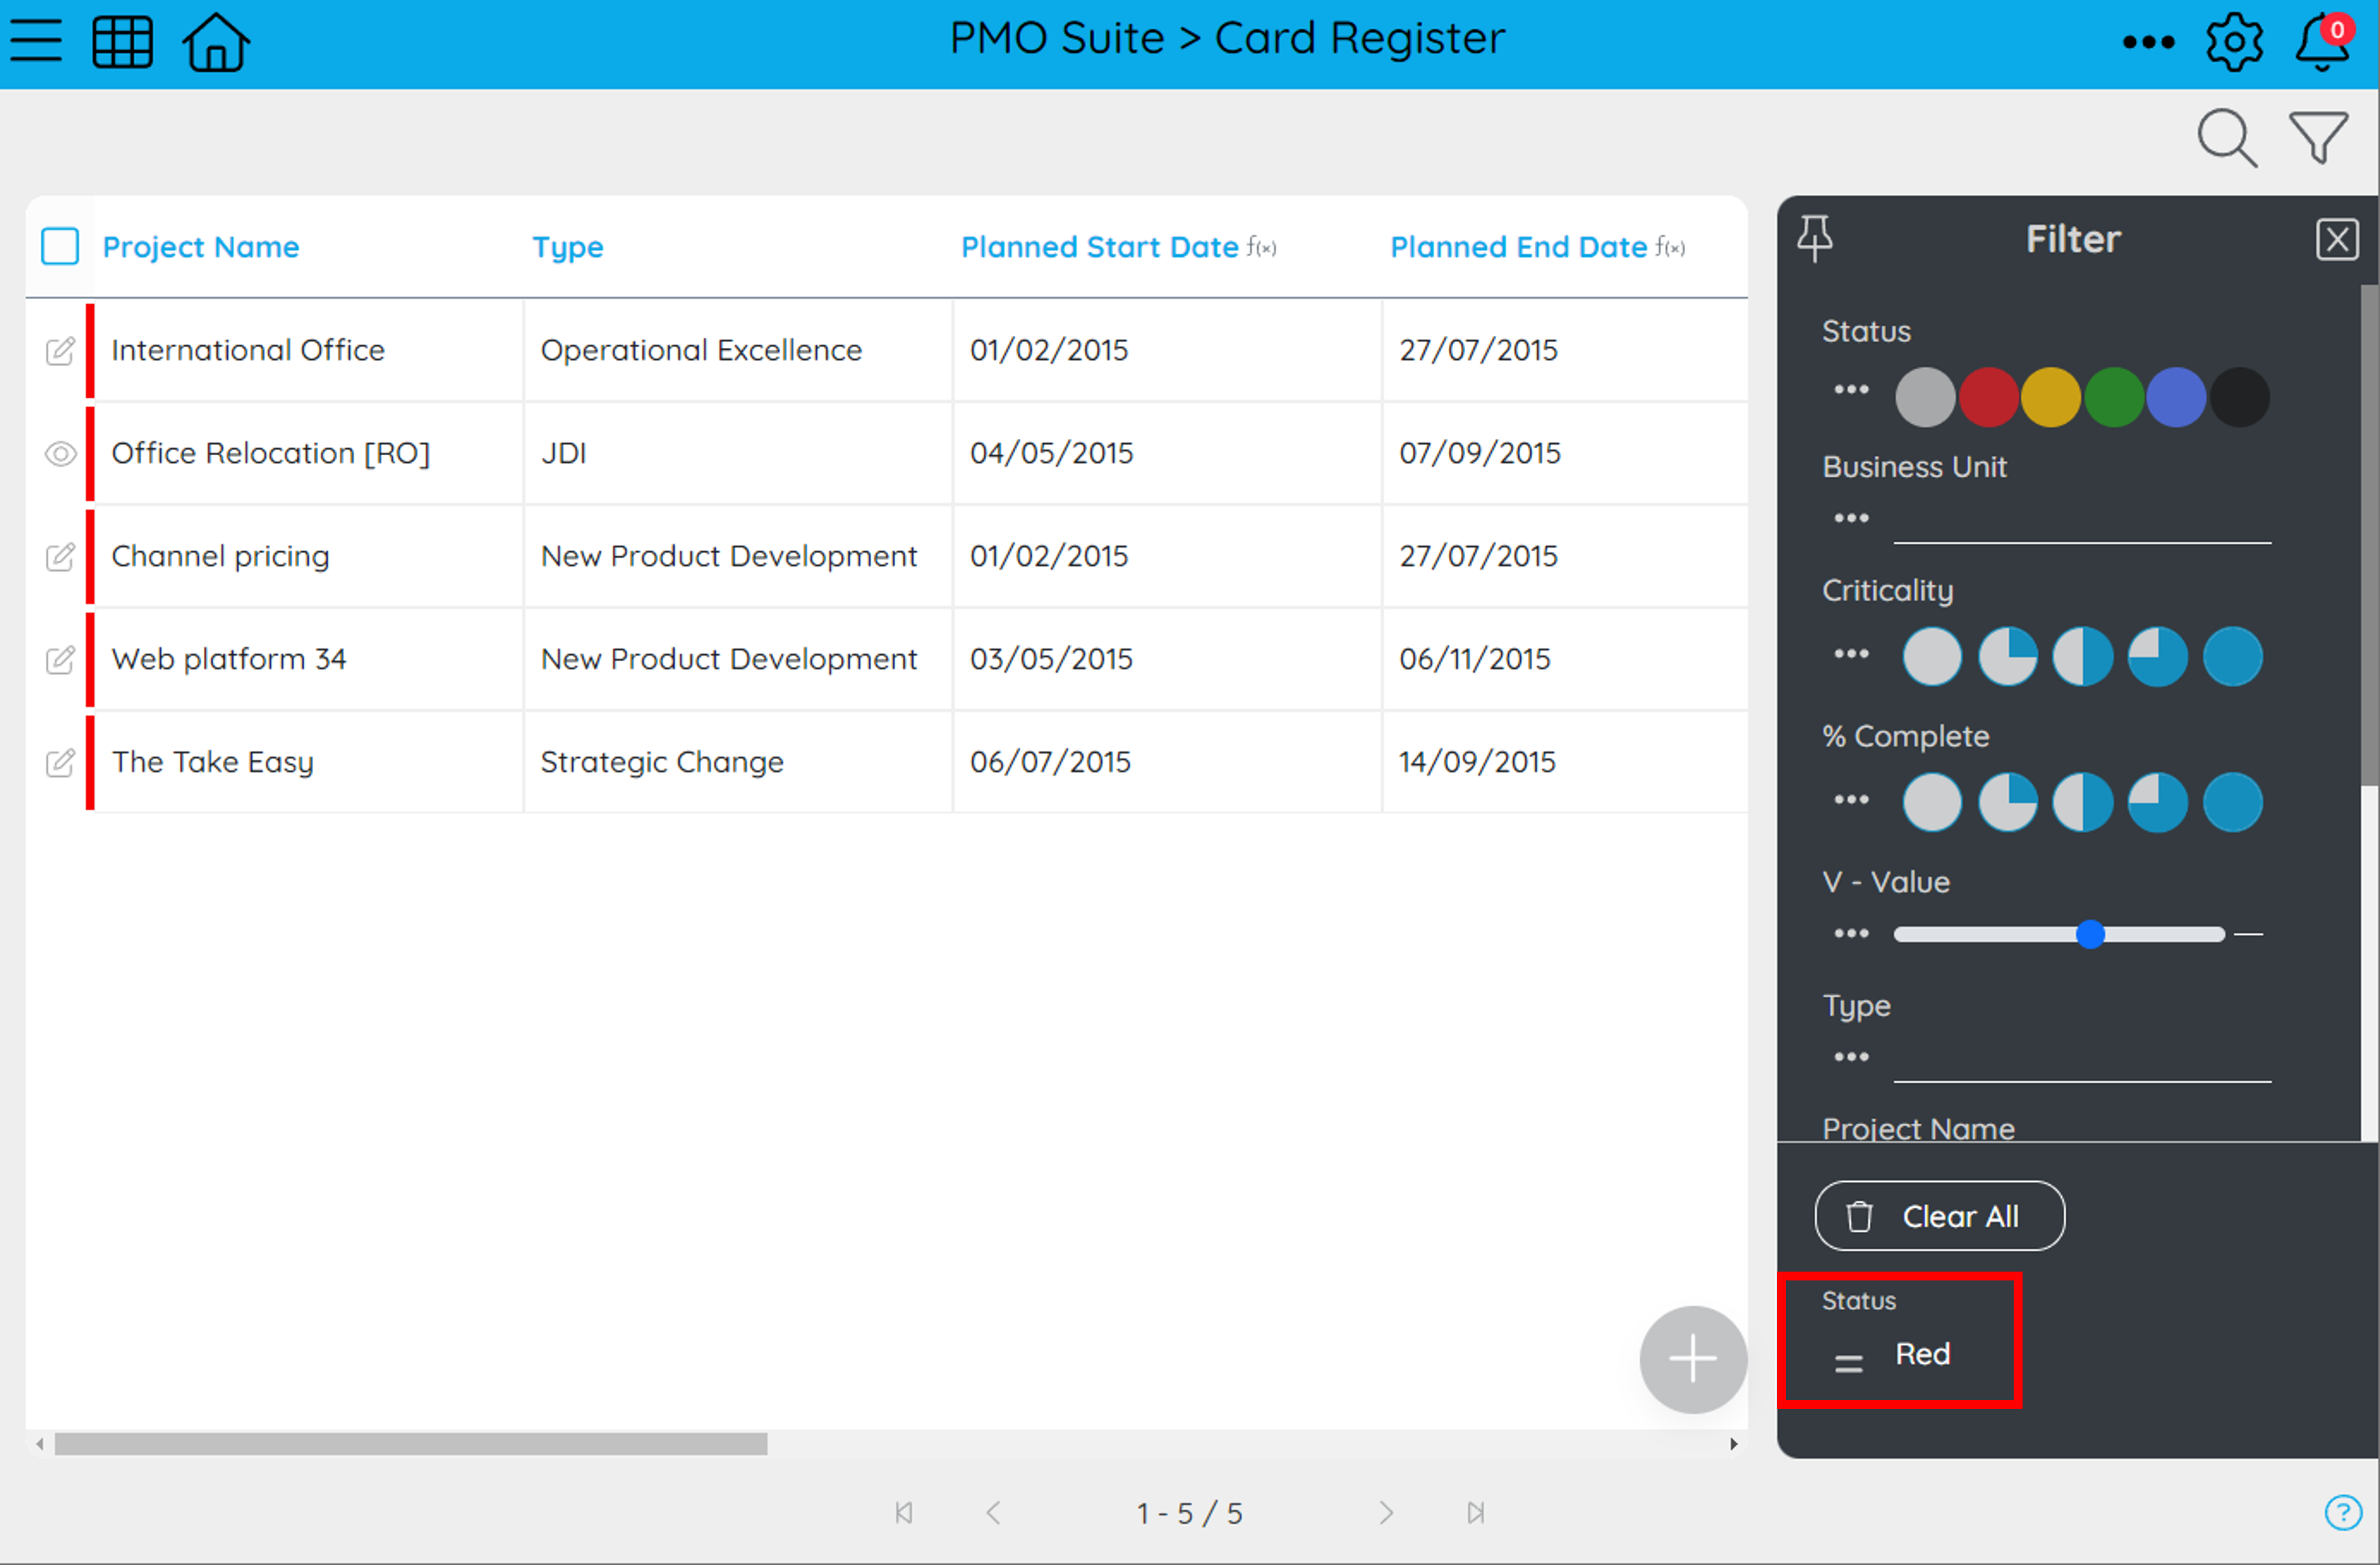View the Office Relocation [RO] record
The height and width of the screenshot is (1565, 2380).
[x=60, y=454]
